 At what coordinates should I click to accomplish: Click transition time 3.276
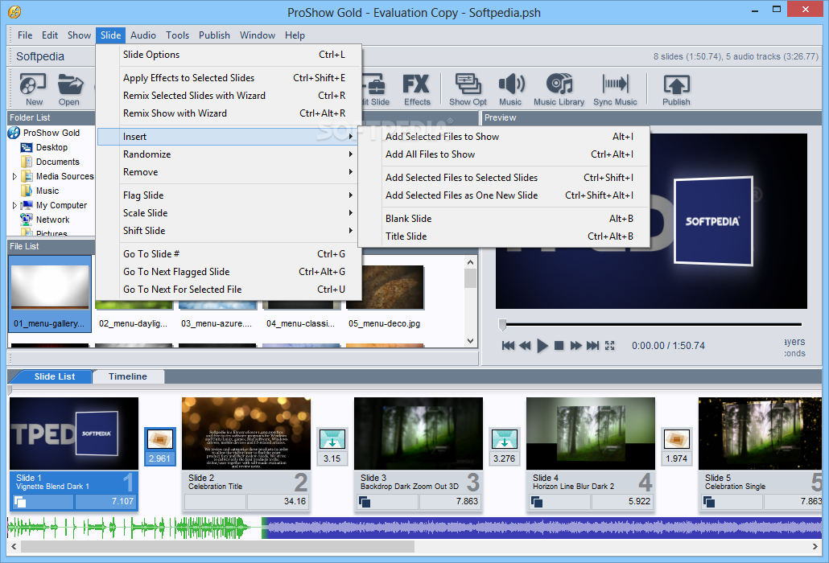(505, 458)
